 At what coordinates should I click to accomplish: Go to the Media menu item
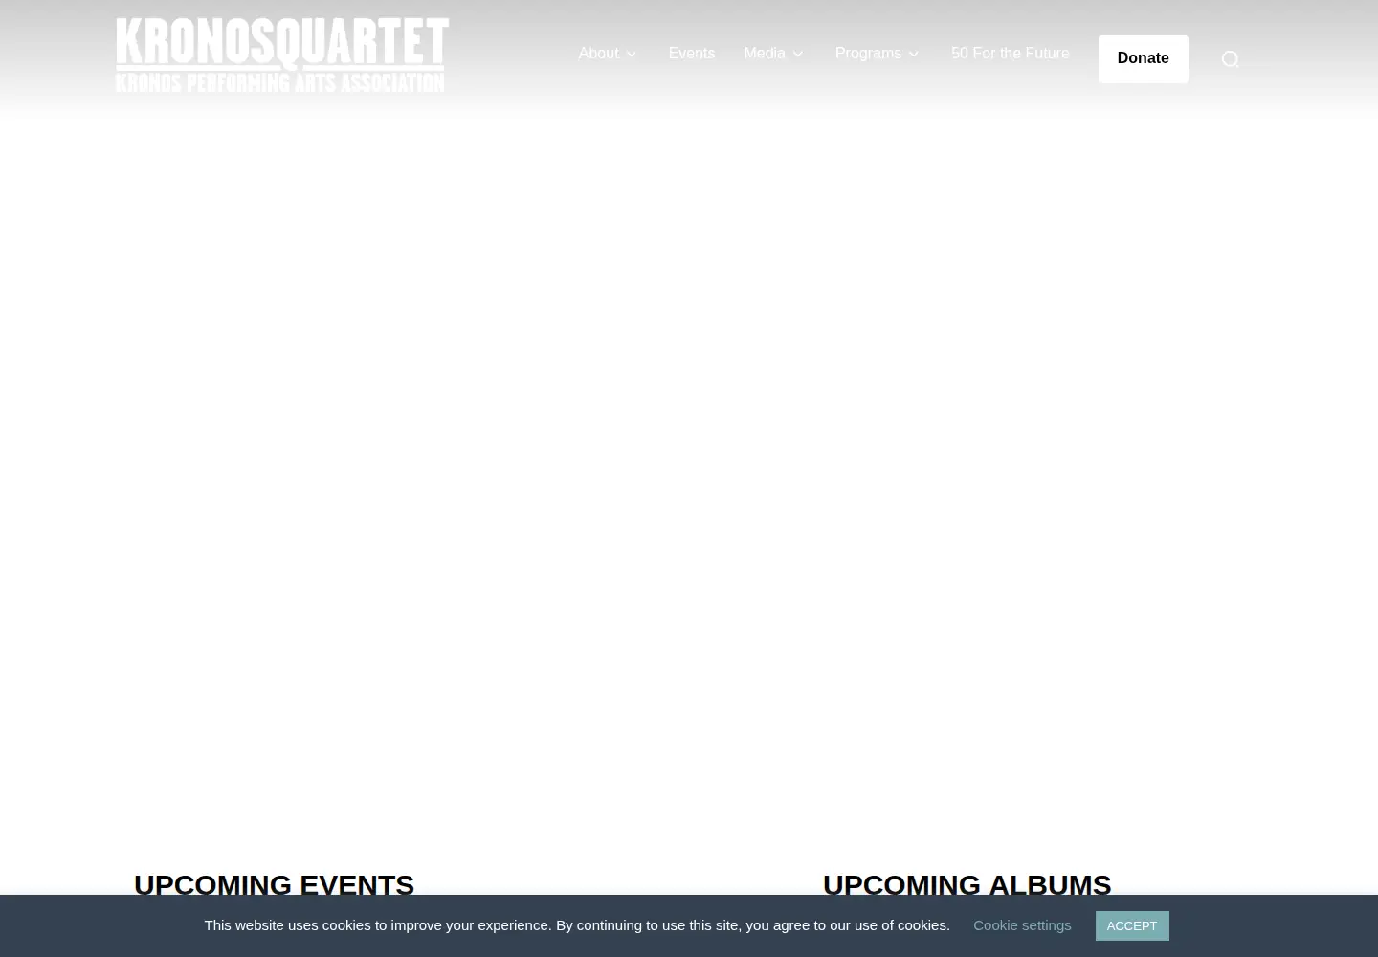[x=765, y=54]
